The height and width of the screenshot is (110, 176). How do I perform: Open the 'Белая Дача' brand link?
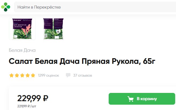[x=22, y=50]
